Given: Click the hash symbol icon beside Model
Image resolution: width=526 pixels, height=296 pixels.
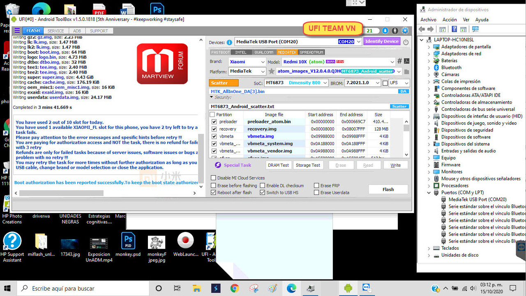Looking at the screenshot, I should coord(399,61).
